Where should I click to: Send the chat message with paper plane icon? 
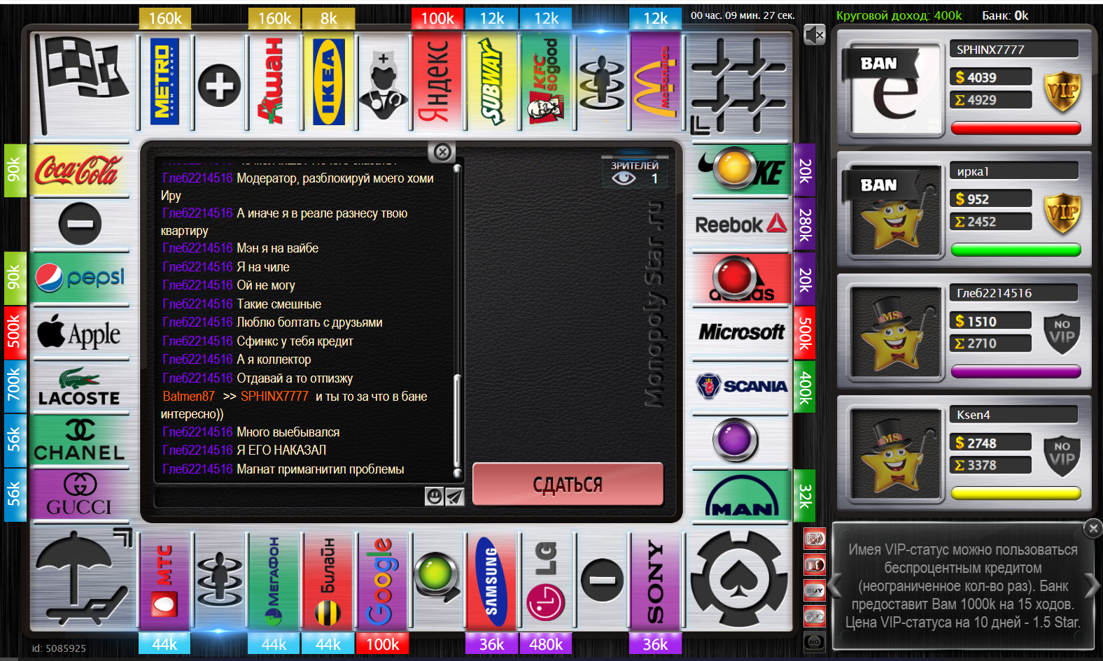click(455, 497)
